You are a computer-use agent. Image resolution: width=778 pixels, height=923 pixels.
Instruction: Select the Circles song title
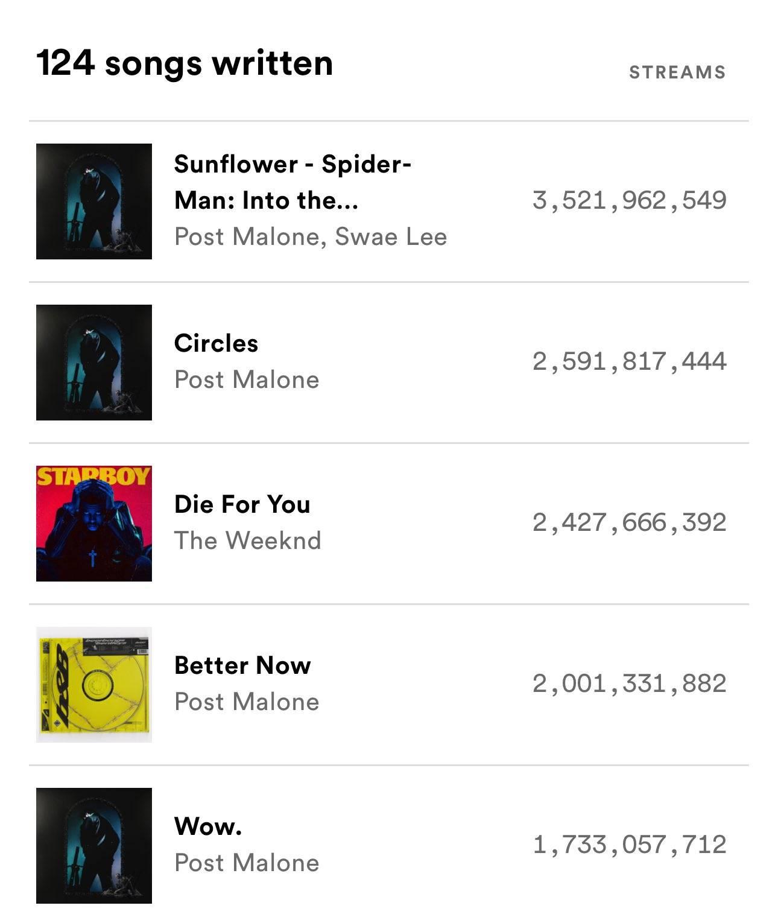216,343
